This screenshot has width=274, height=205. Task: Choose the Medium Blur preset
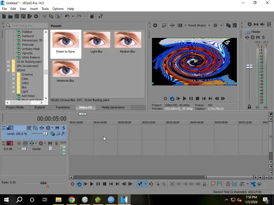128,42
